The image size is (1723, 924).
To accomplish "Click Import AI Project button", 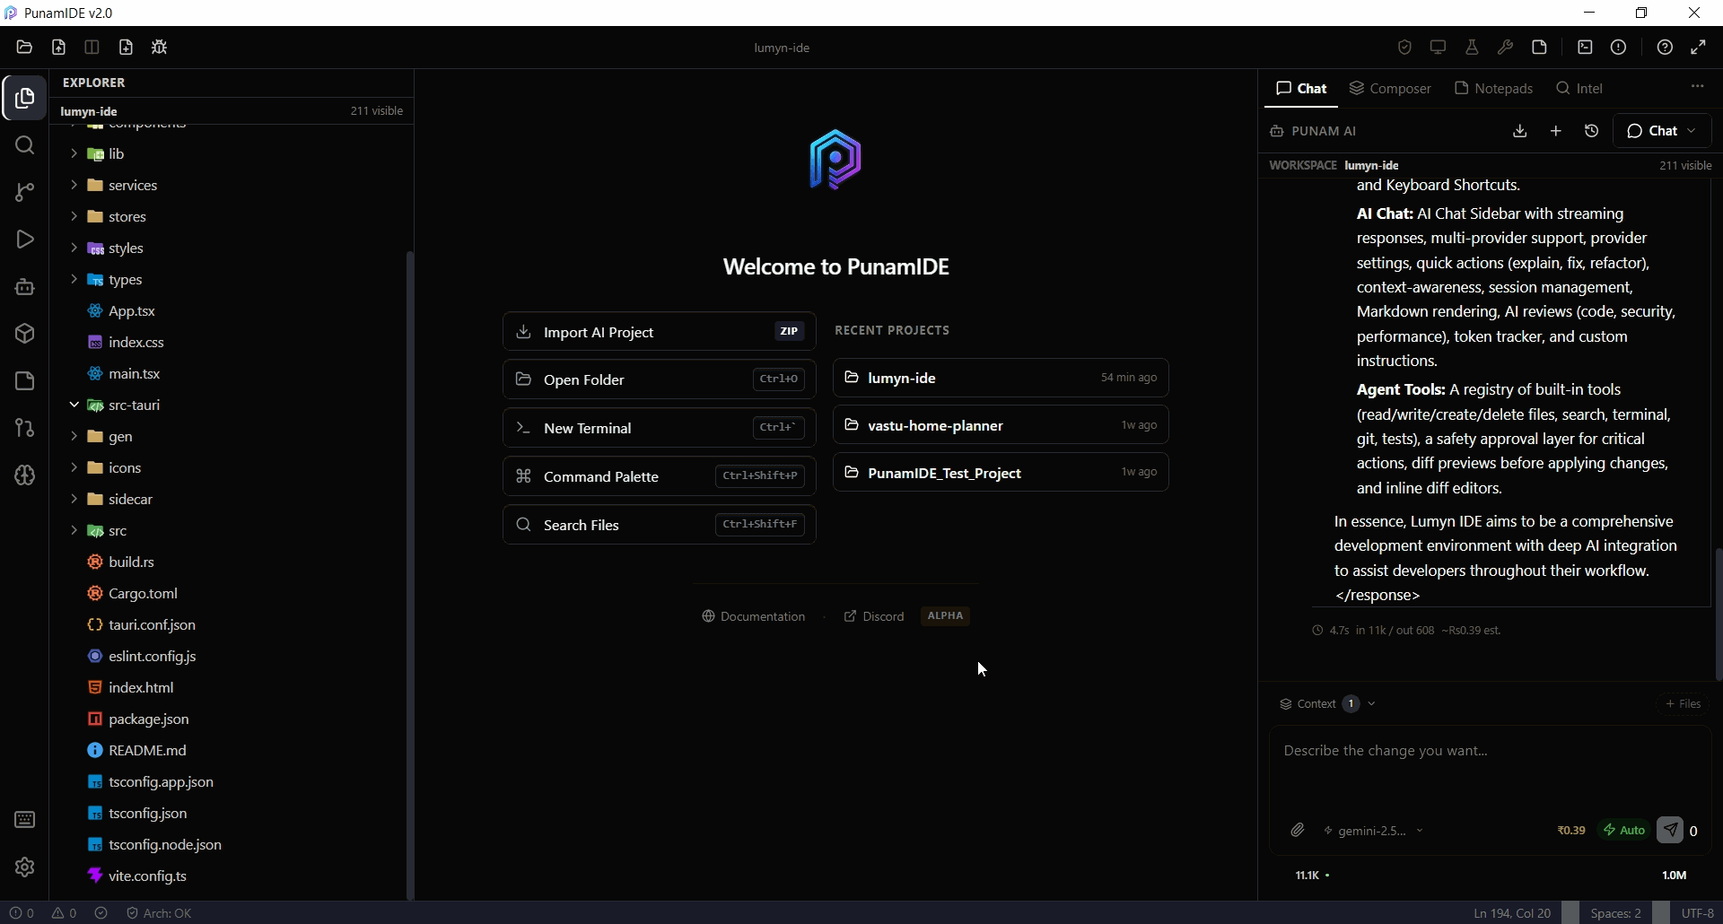I will pos(660,332).
